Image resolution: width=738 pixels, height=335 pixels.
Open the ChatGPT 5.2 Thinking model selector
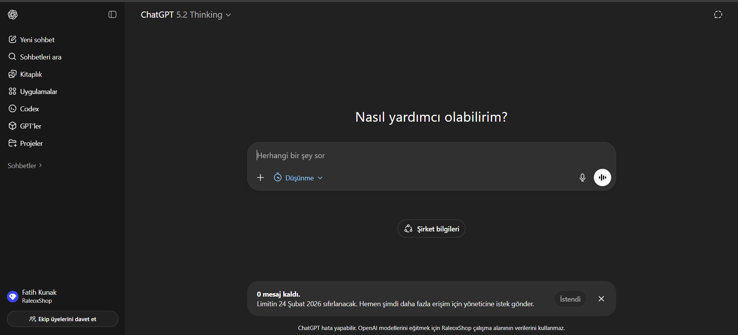[186, 15]
